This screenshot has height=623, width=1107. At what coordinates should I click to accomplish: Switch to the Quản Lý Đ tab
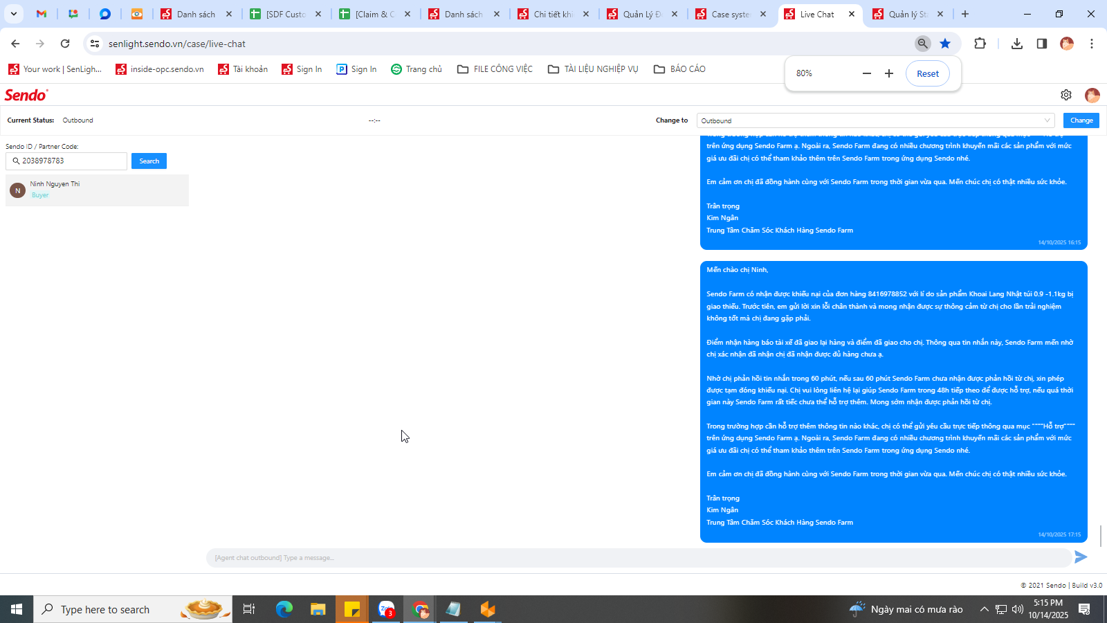643,14
